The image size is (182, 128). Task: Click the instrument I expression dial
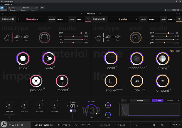coord(44,38)
